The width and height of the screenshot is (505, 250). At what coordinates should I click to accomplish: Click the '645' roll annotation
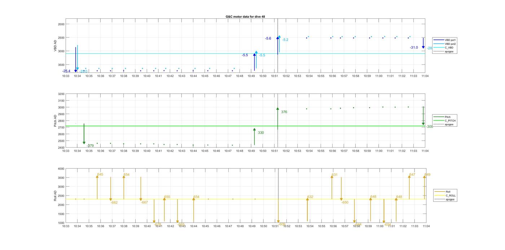tap(100, 175)
